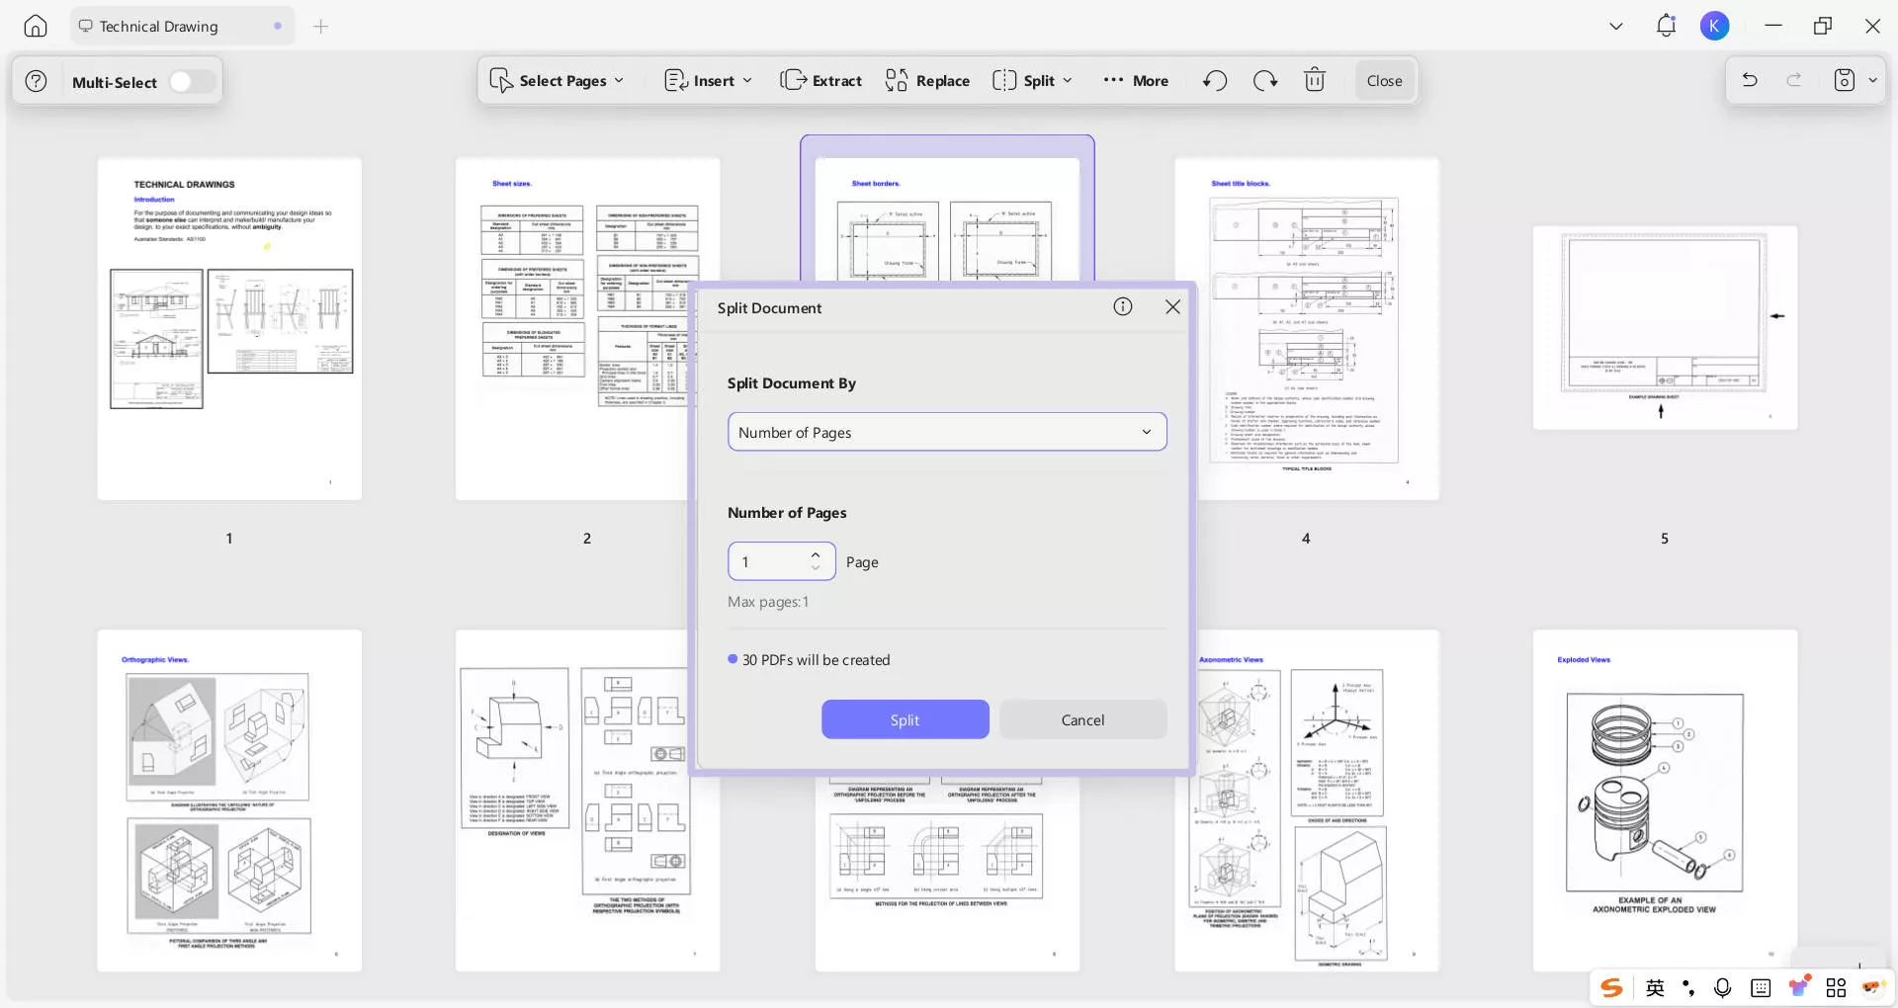This screenshot has width=1898, height=1008.
Task: Add a new tab with plus icon
Action: pos(320,27)
